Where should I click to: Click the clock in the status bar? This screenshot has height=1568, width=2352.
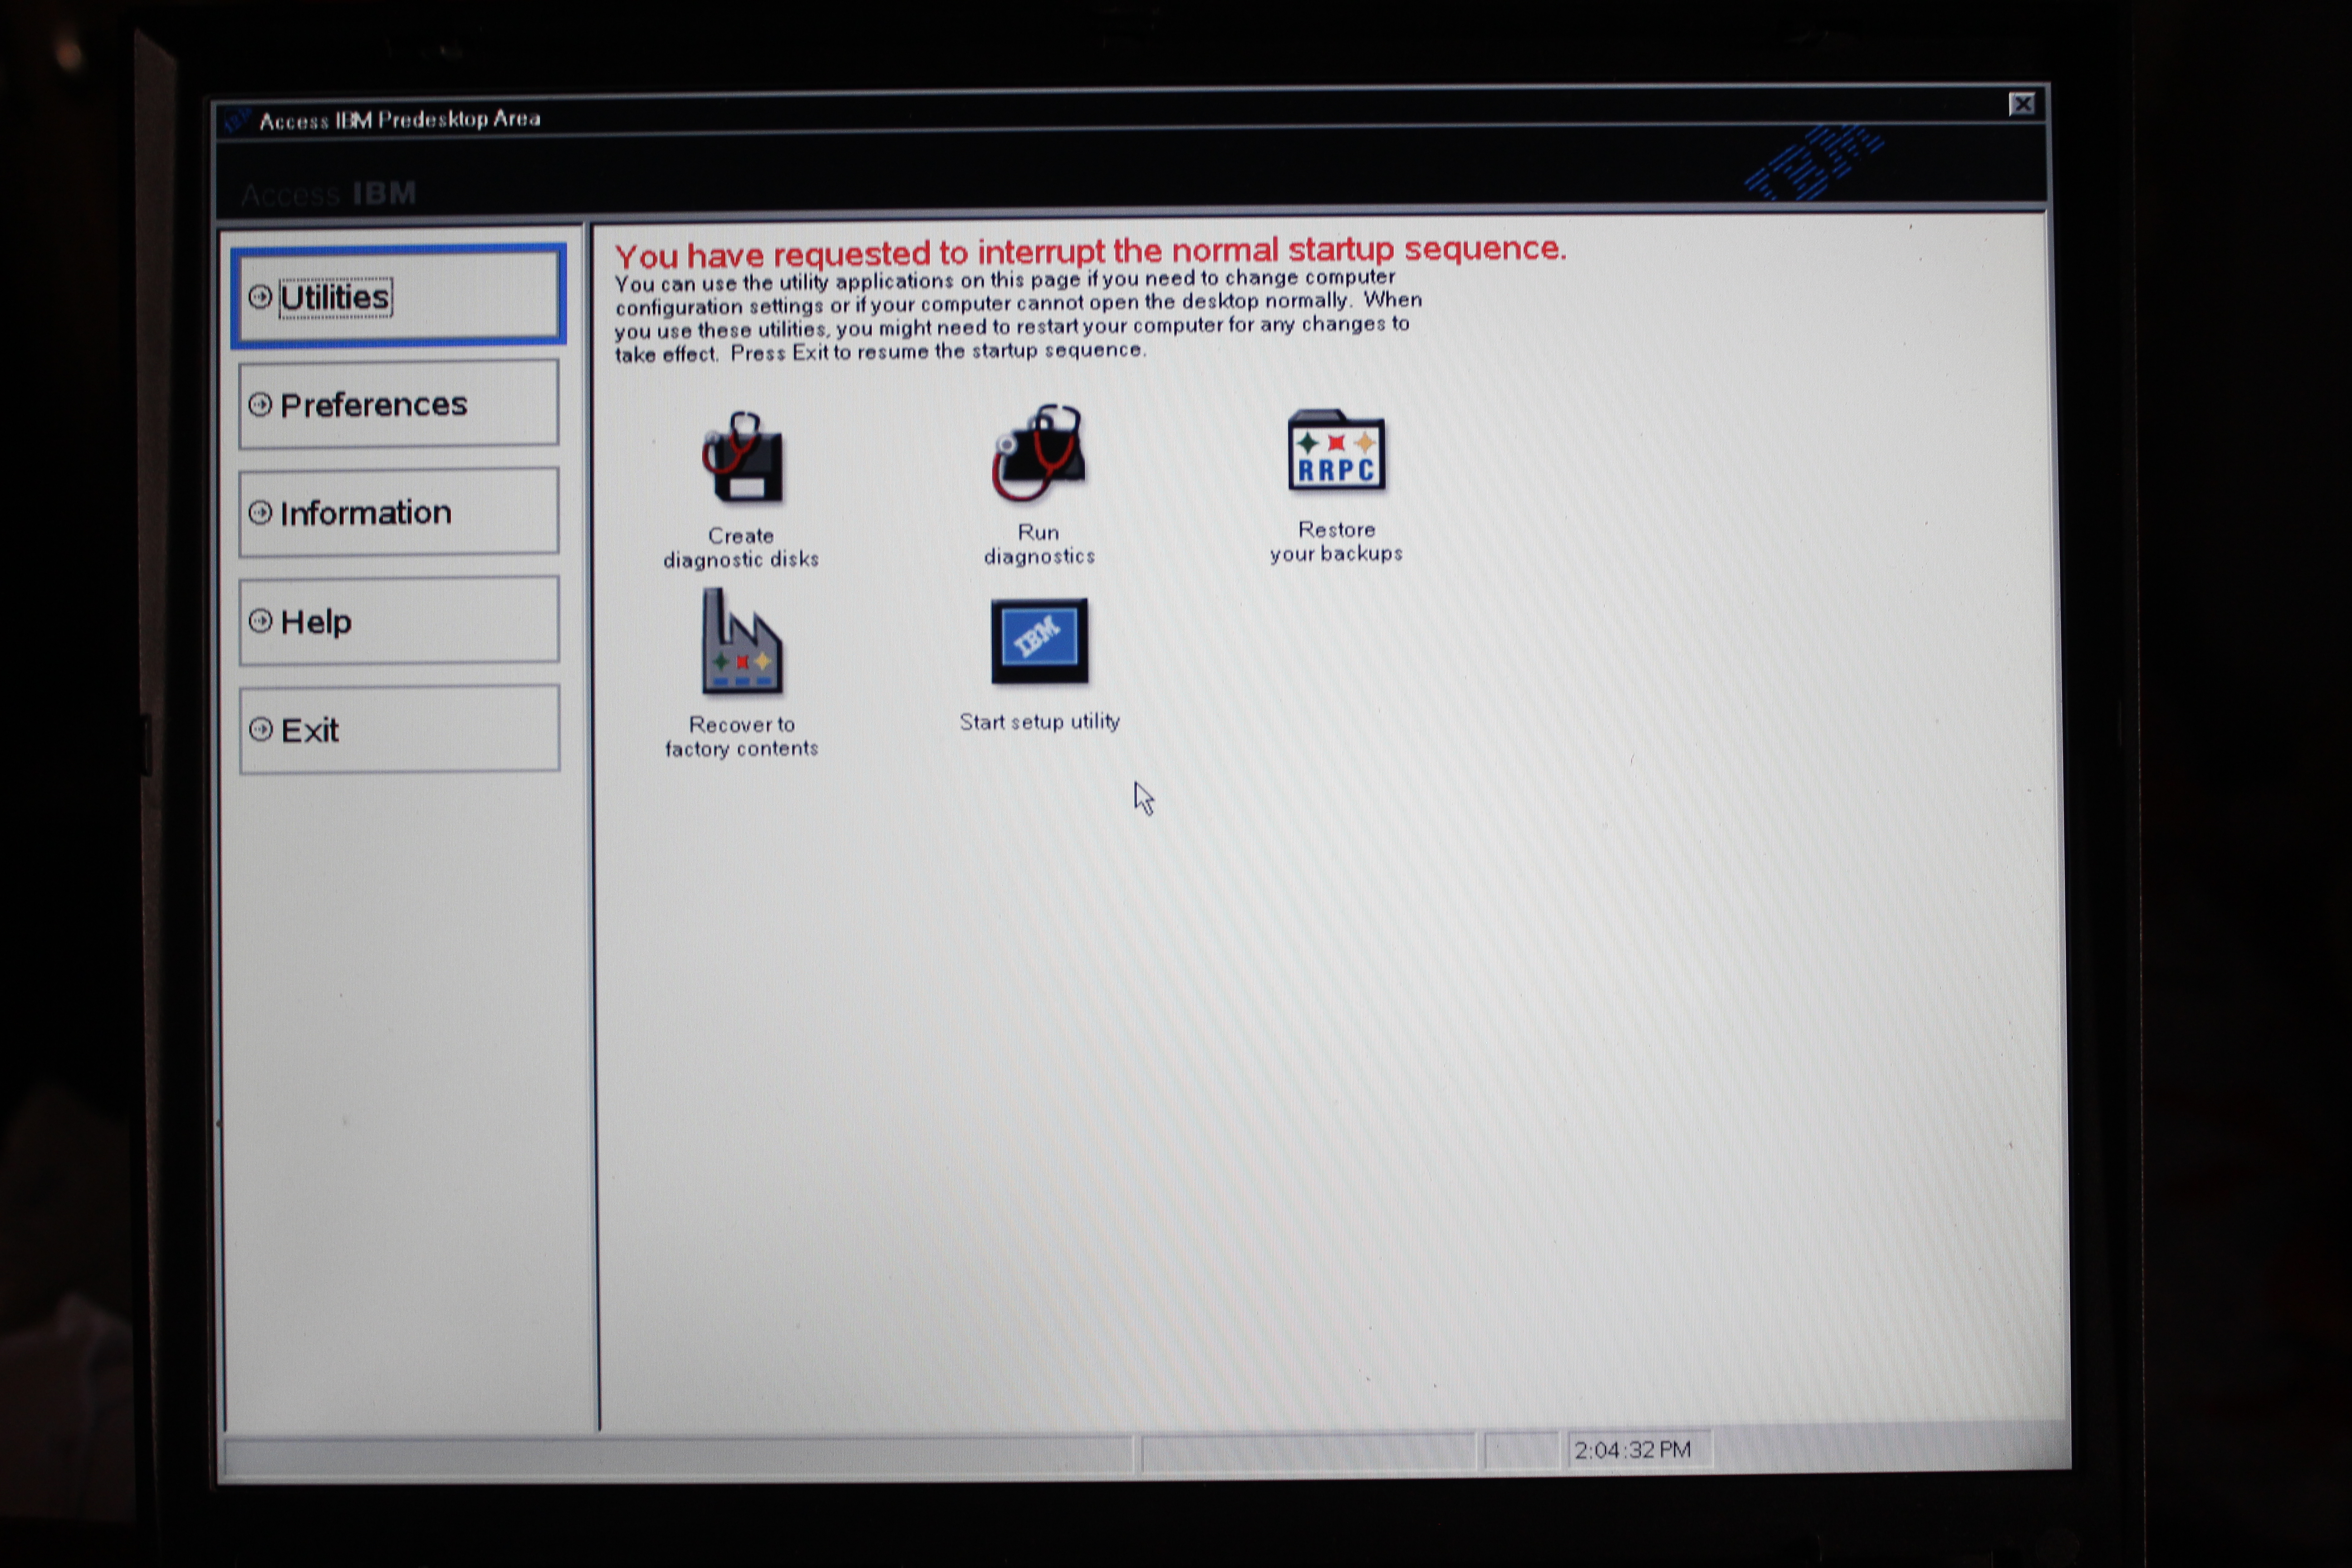tap(1633, 1450)
